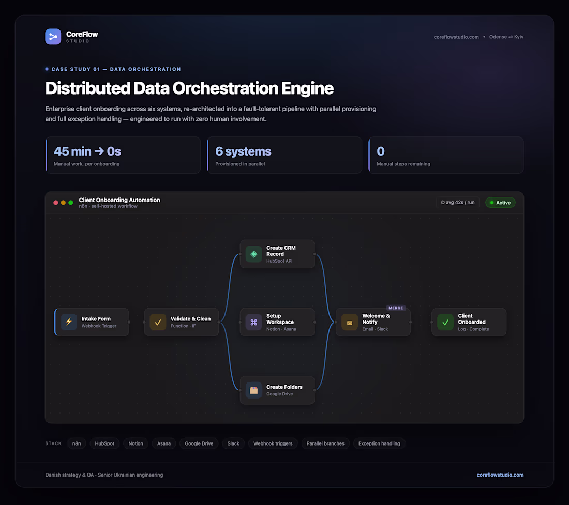Click "Manual steps remaining" text

(x=403, y=164)
